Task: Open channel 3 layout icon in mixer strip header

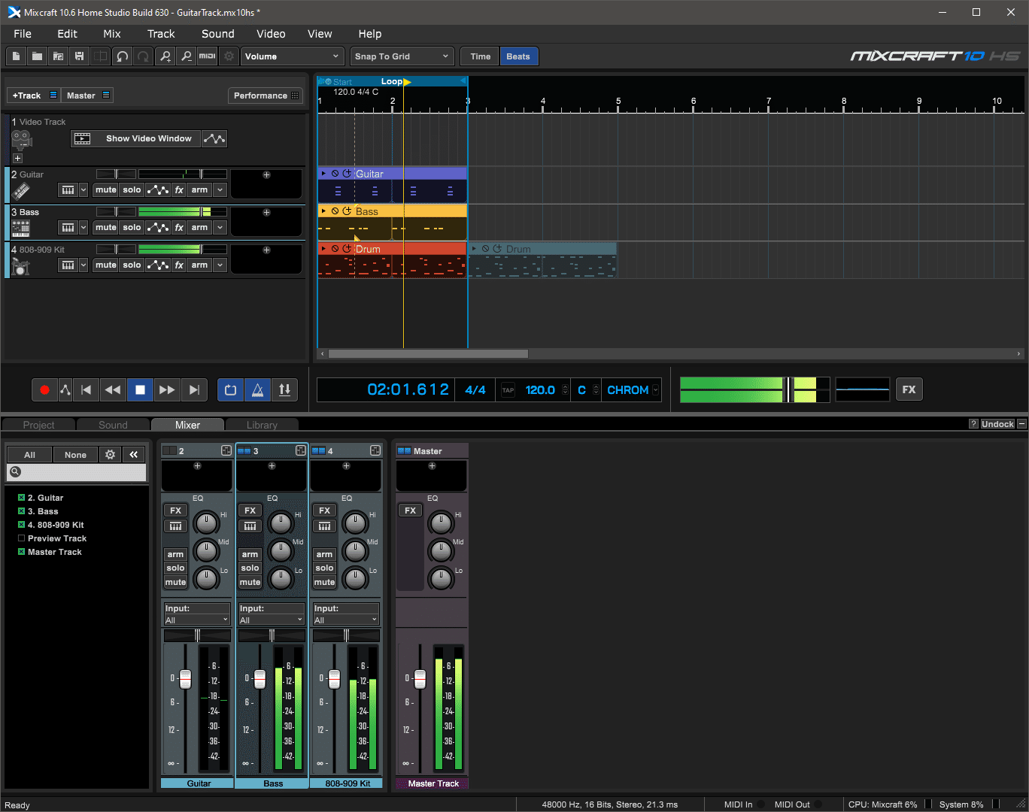Action: [301, 450]
